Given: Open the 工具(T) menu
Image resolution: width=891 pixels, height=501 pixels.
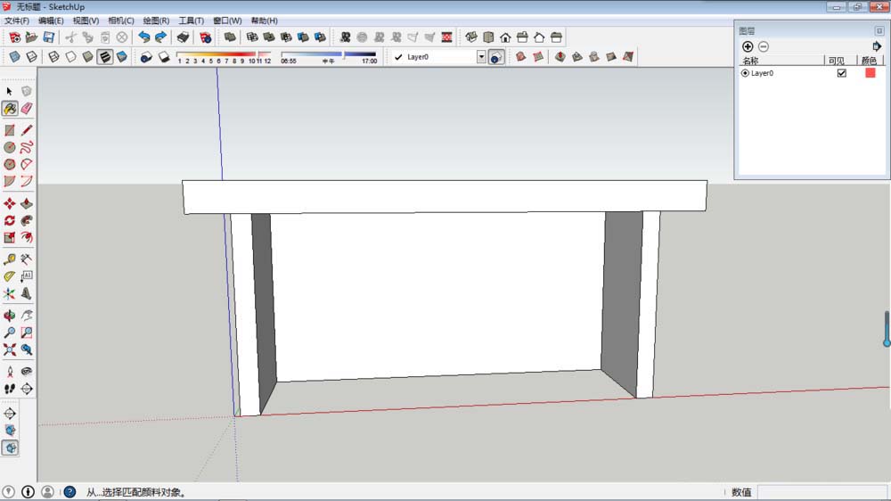Looking at the screenshot, I should [x=192, y=21].
